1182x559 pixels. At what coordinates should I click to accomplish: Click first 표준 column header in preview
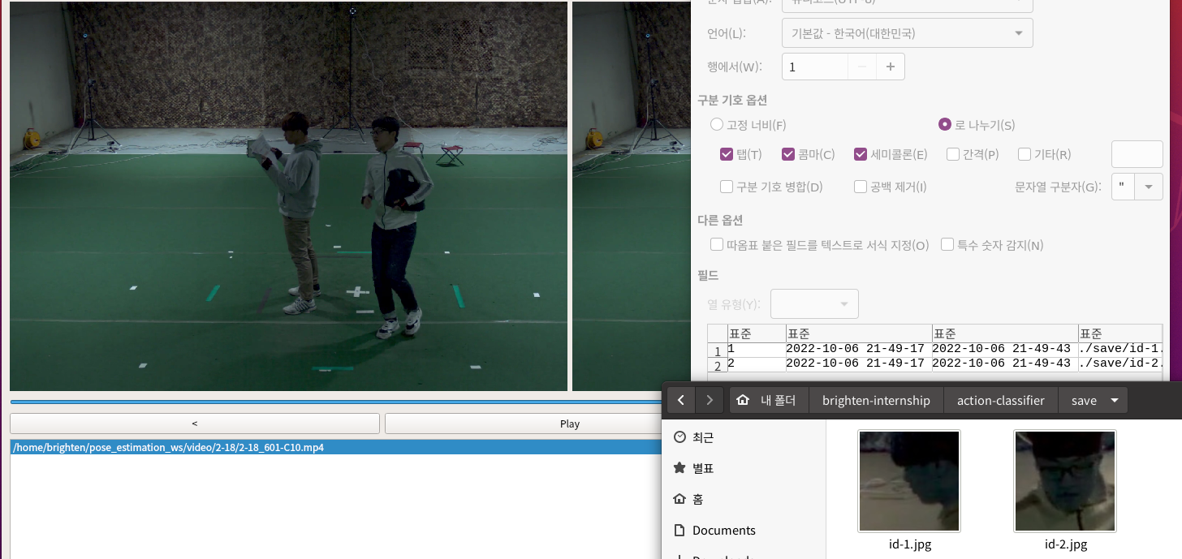pyautogui.click(x=756, y=333)
